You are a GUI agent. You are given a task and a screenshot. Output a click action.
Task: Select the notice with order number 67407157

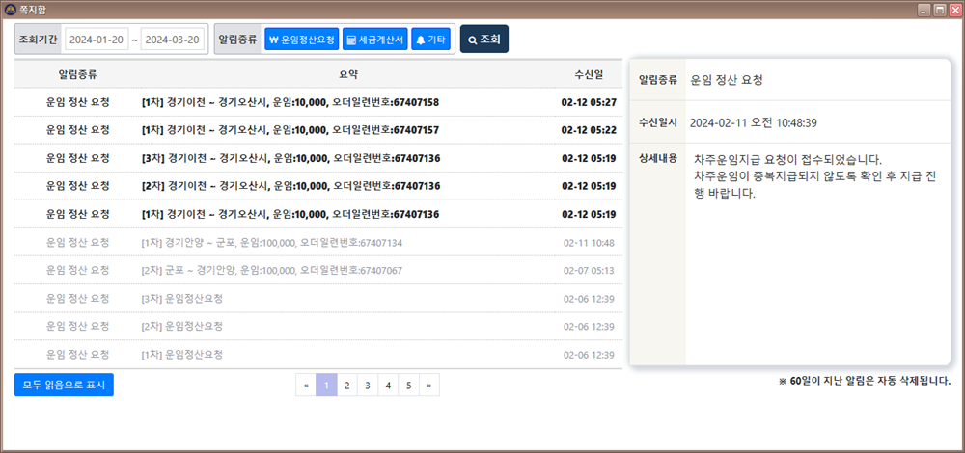289,130
